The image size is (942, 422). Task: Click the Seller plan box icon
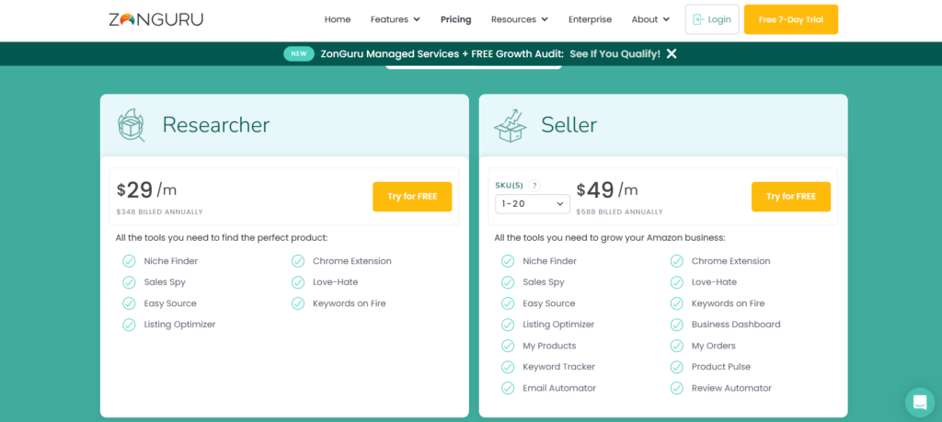point(510,125)
